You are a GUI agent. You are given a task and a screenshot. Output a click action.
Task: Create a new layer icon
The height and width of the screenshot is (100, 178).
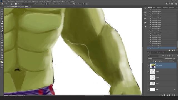click(x=172, y=95)
